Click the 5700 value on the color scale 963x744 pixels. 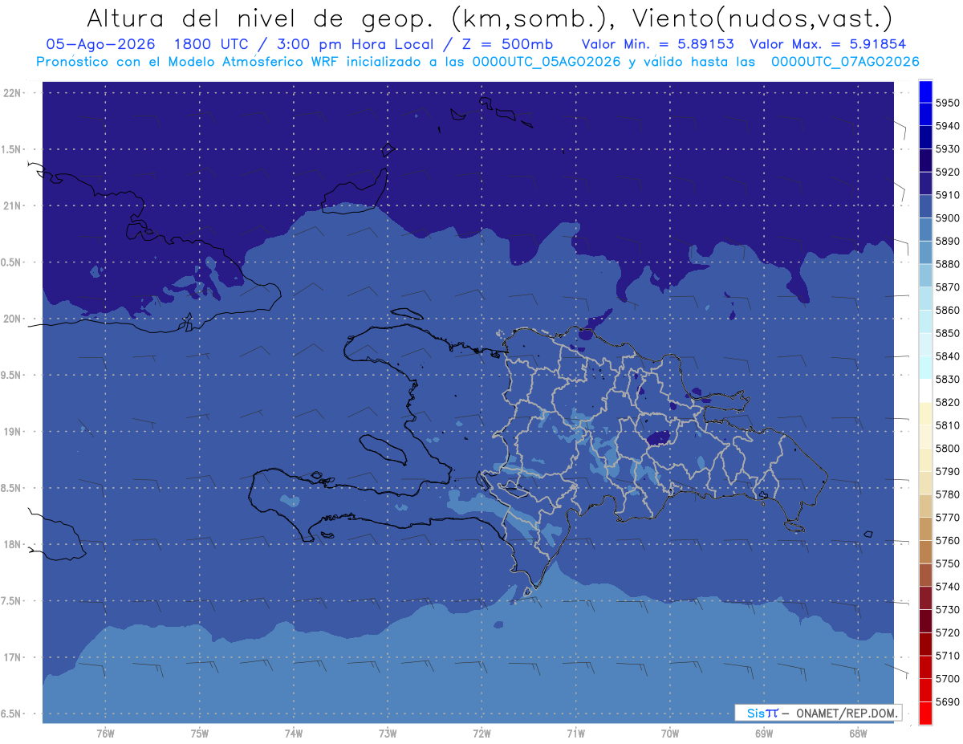coord(947,679)
